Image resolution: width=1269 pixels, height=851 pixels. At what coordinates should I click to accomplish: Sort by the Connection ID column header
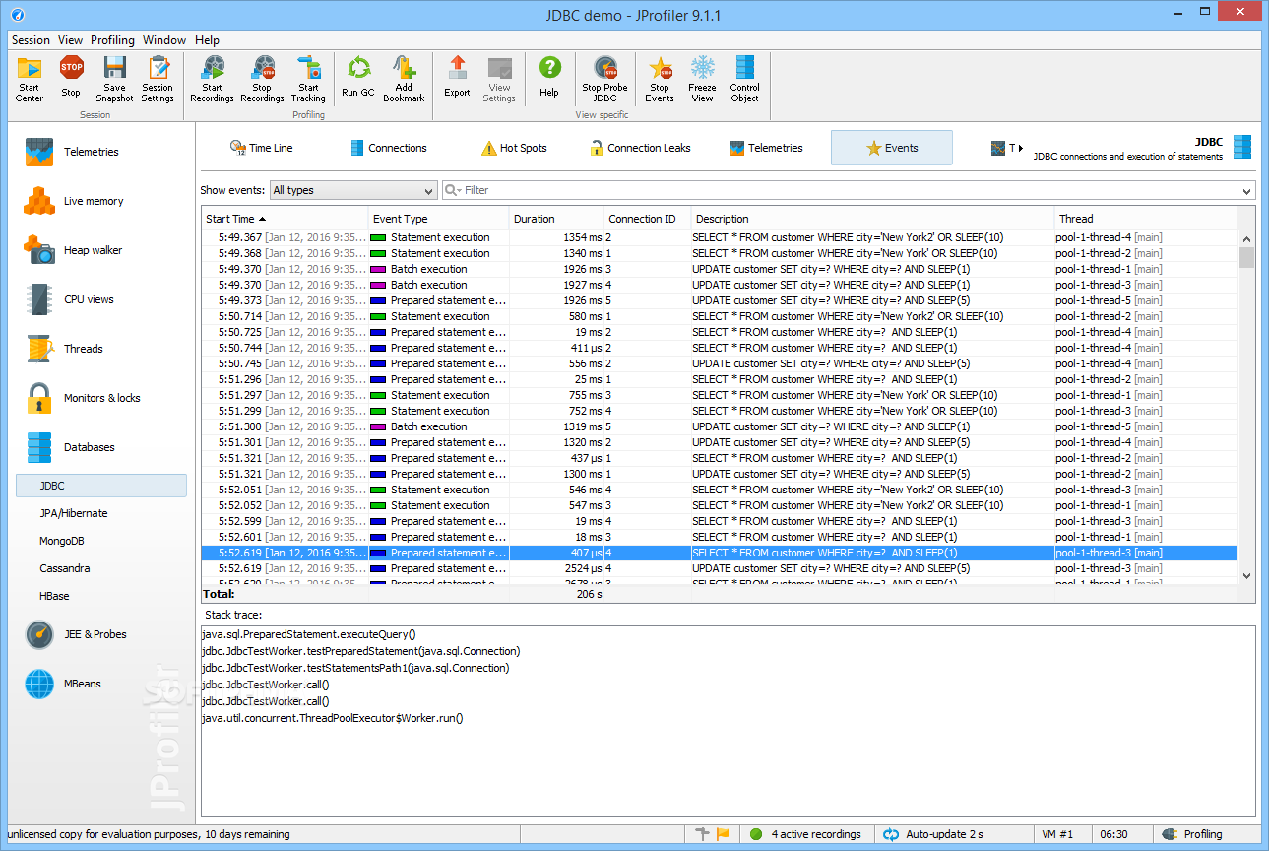pos(648,219)
